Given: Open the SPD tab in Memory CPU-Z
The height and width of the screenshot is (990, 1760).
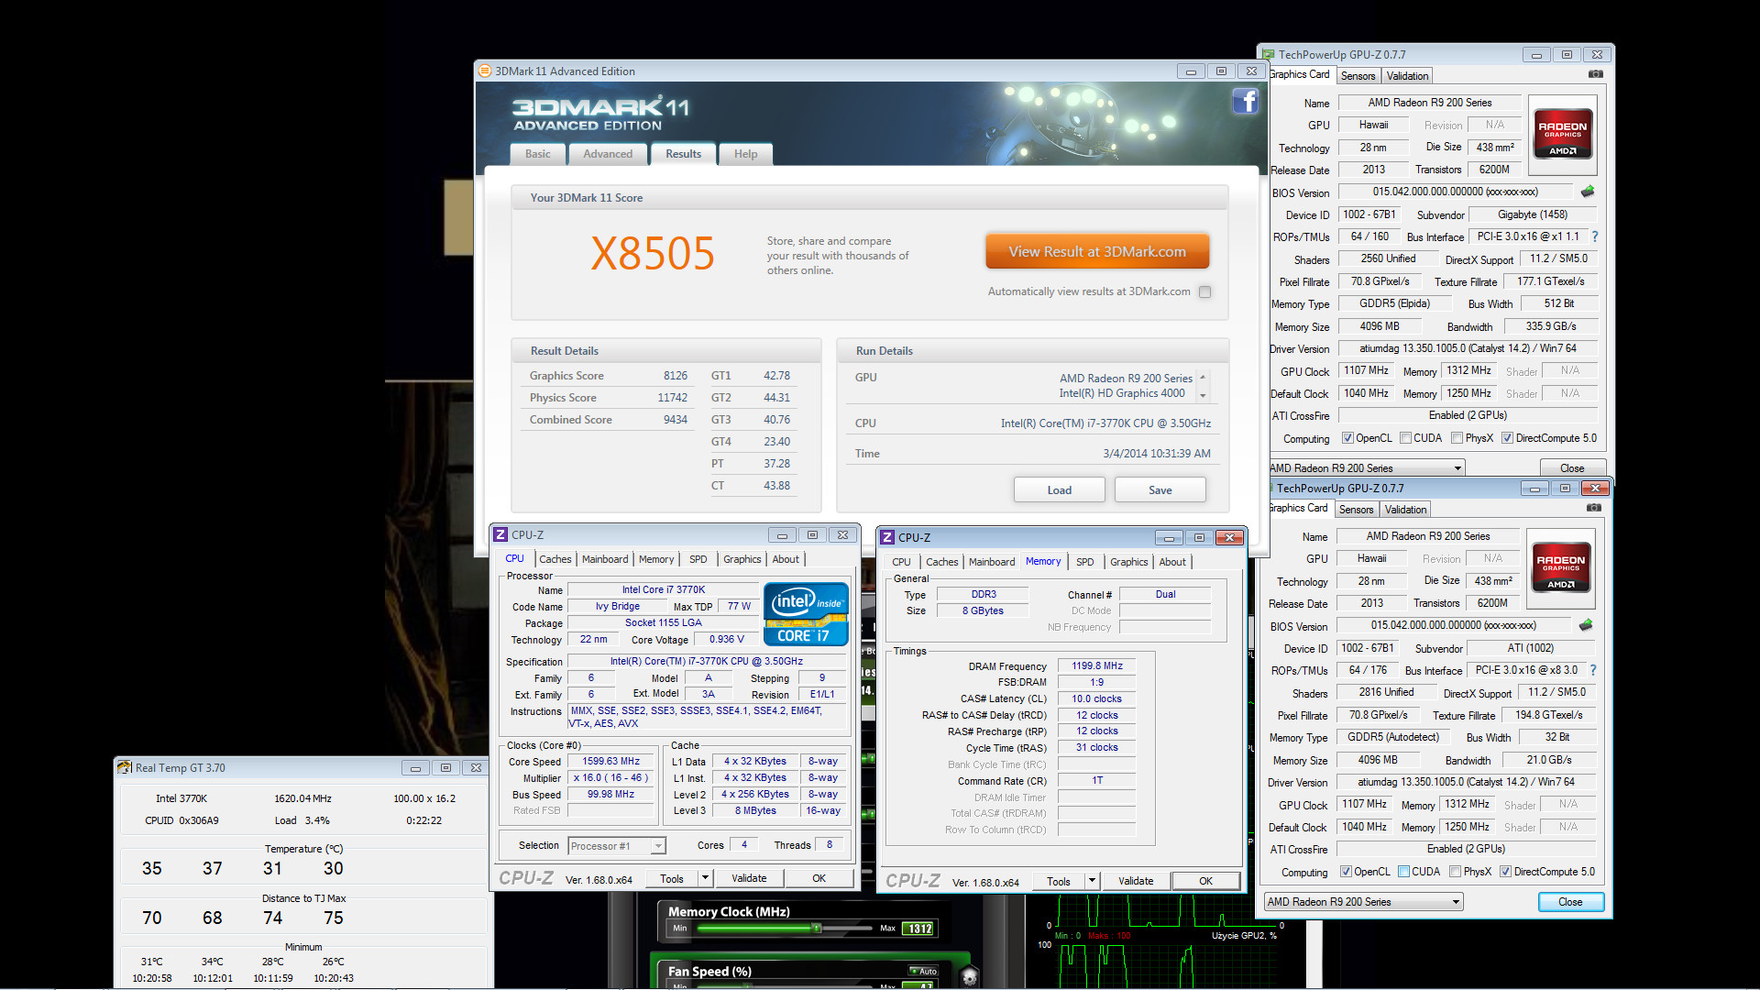Looking at the screenshot, I should click(x=1085, y=562).
